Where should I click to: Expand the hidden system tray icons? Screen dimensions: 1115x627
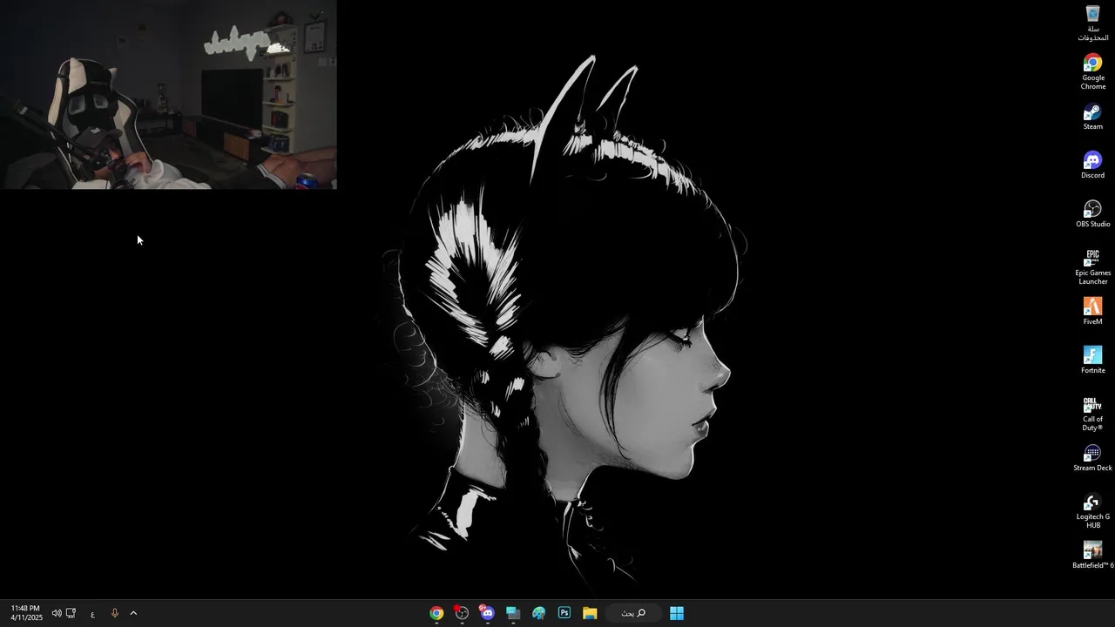point(133,613)
